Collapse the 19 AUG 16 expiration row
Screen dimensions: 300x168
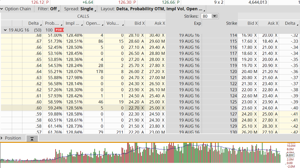[5, 30]
